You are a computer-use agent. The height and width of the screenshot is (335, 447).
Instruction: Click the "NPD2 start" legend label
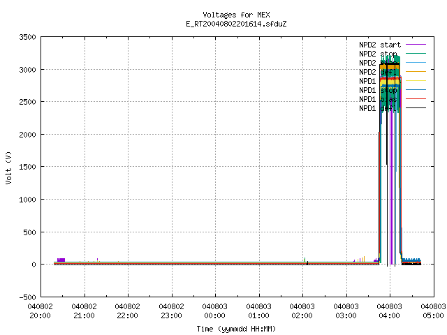[380, 45]
